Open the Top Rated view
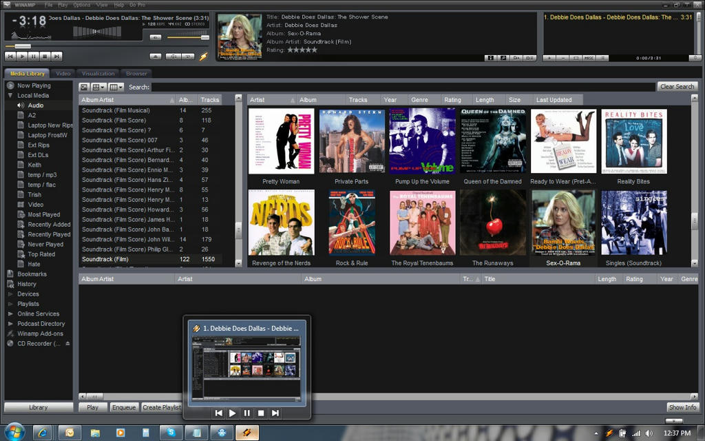The image size is (705, 441). (x=41, y=254)
